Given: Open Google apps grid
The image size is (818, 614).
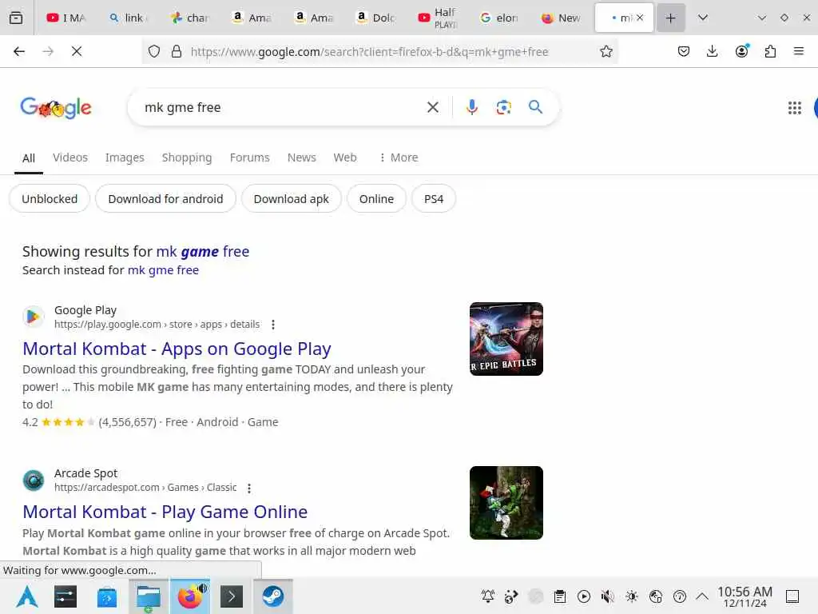Looking at the screenshot, I should click(x=795, y=108).
